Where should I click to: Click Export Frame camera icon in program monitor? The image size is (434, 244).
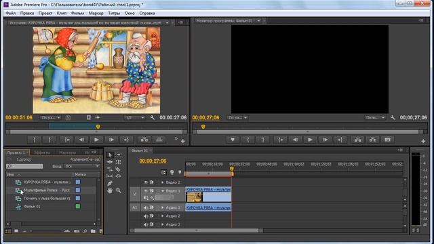pyautogui.click(x=387, y=140)
